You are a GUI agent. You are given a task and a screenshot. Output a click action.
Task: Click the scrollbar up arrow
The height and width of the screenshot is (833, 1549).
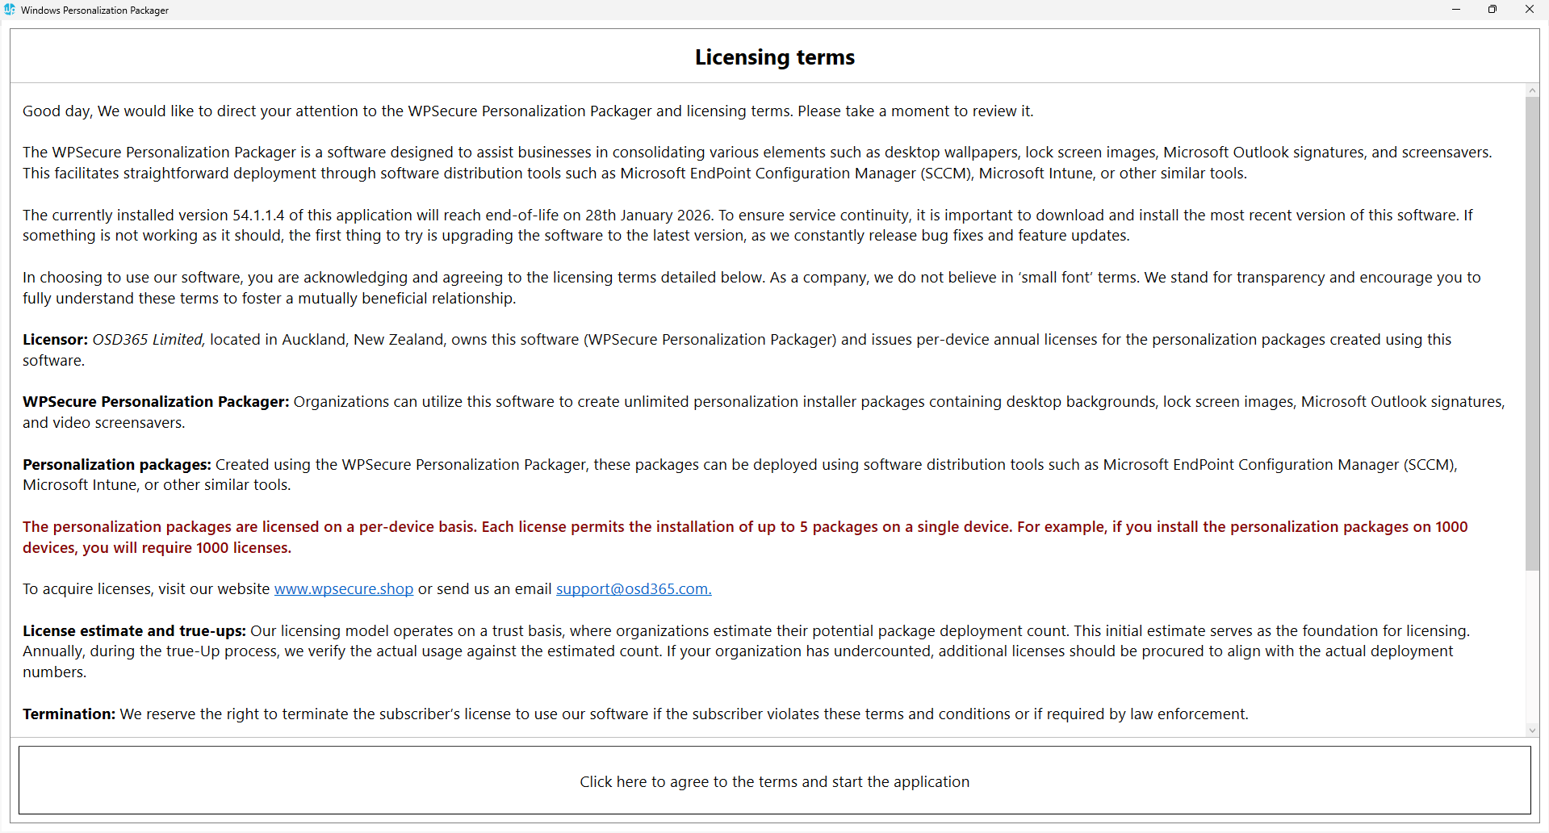1532,90
